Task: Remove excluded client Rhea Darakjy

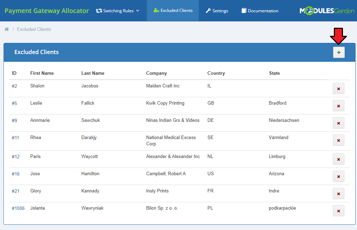Action: pos(338,140)
